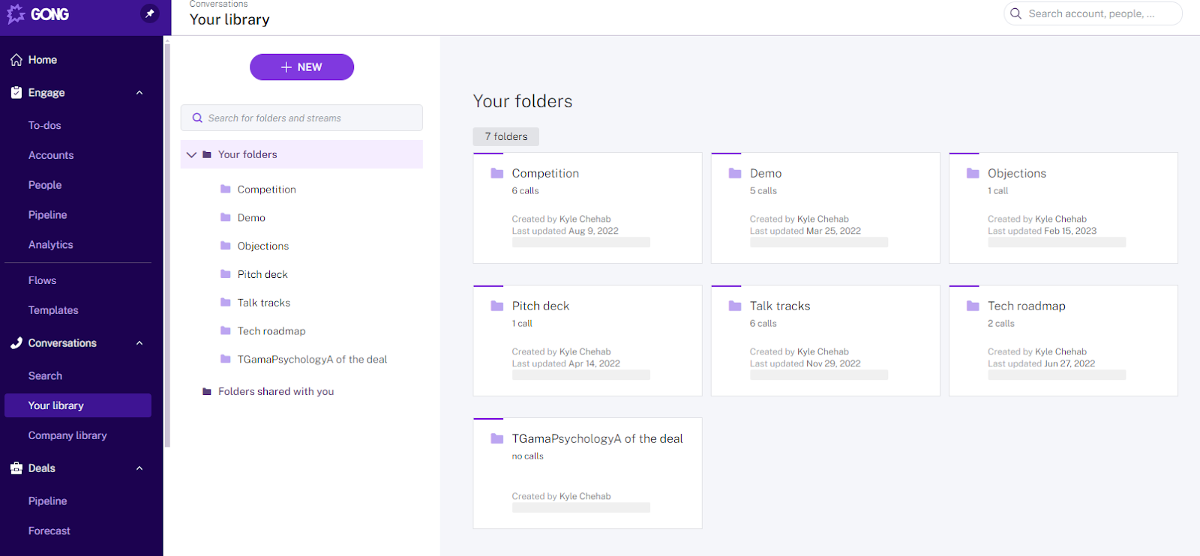
Task: Select Your library in the sidebar
Action: 78,405
